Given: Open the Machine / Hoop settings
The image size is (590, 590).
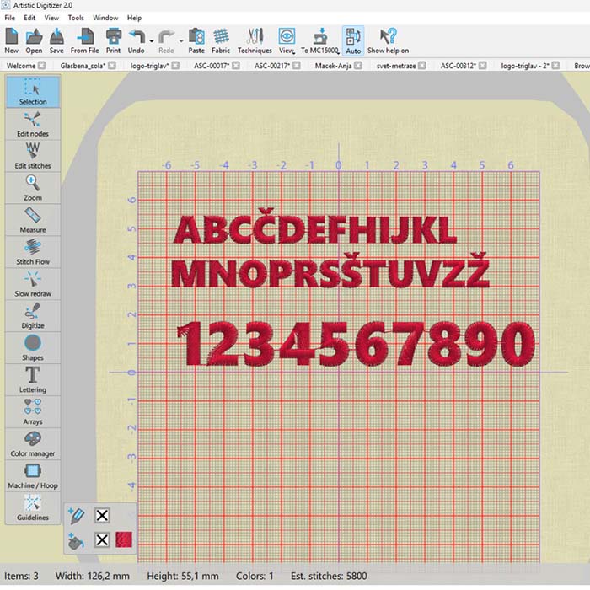Looking at the screenshot, I should pyautogui.click(x=33, y=475).
